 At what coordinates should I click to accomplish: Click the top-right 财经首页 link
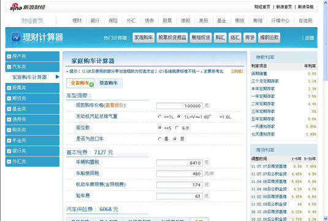click(262, 7)
